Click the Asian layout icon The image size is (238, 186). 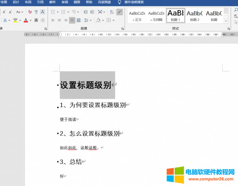[100, 12]
